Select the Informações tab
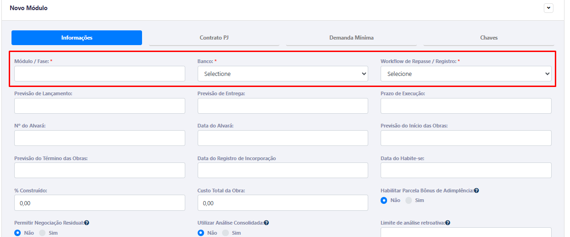 point(77,38)
